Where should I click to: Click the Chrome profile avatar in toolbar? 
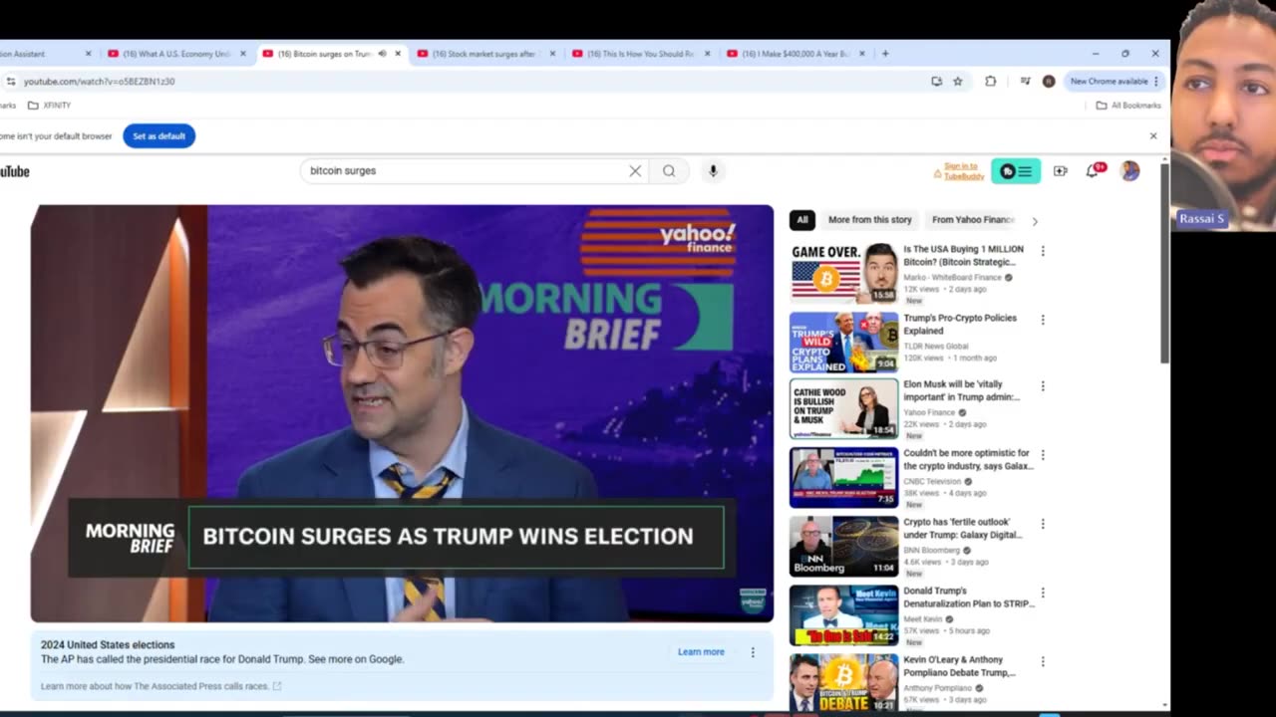1049,82
